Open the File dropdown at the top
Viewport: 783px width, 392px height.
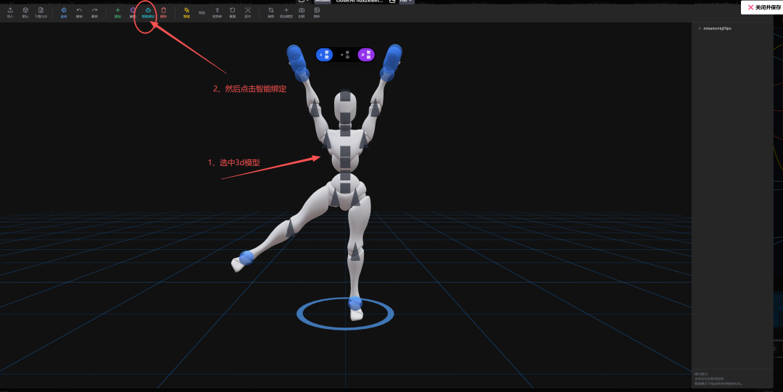407,1
